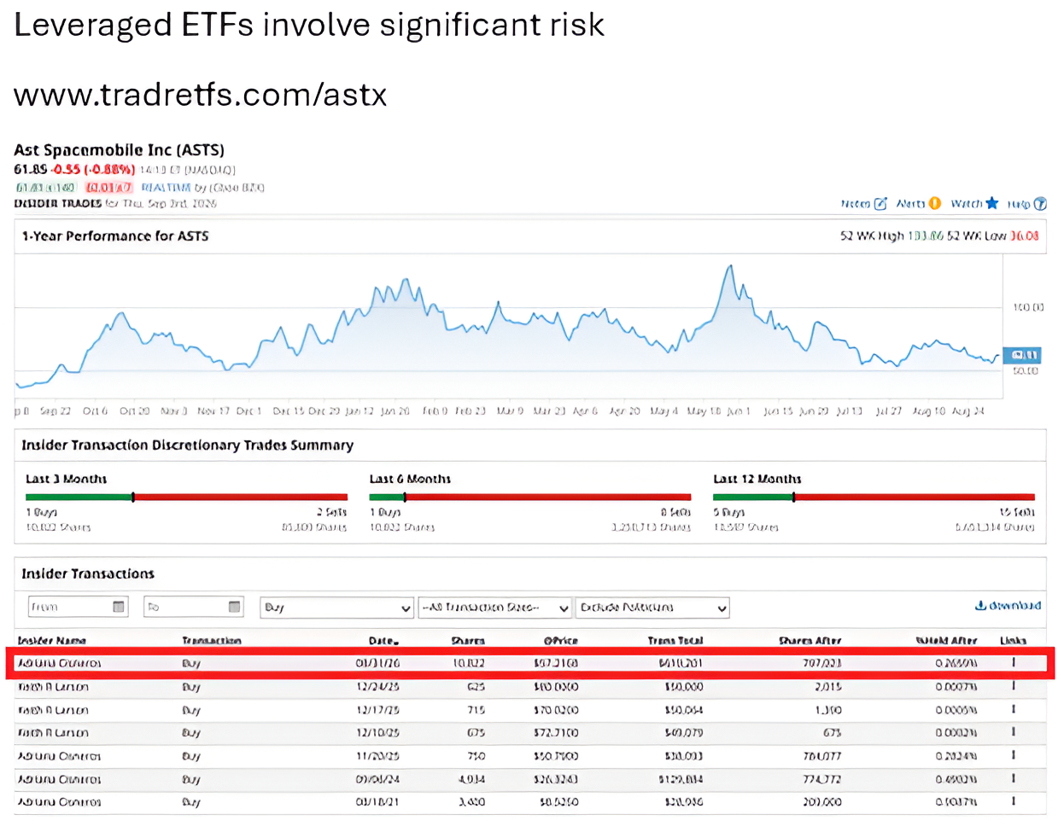Sort by the % Held After column header
Viewport: 1064px width, 826px height.
(946, 640)
